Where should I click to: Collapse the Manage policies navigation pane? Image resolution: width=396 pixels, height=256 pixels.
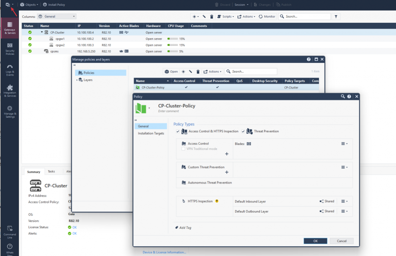pos(75,65)
